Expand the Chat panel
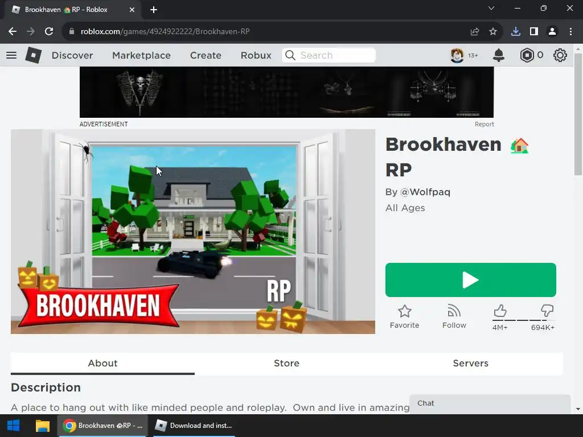This screenshot has width=583, height=437. [x=490, y=404]
